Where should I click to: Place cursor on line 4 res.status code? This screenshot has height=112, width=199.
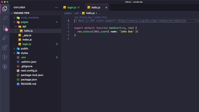tap(108, 31)
